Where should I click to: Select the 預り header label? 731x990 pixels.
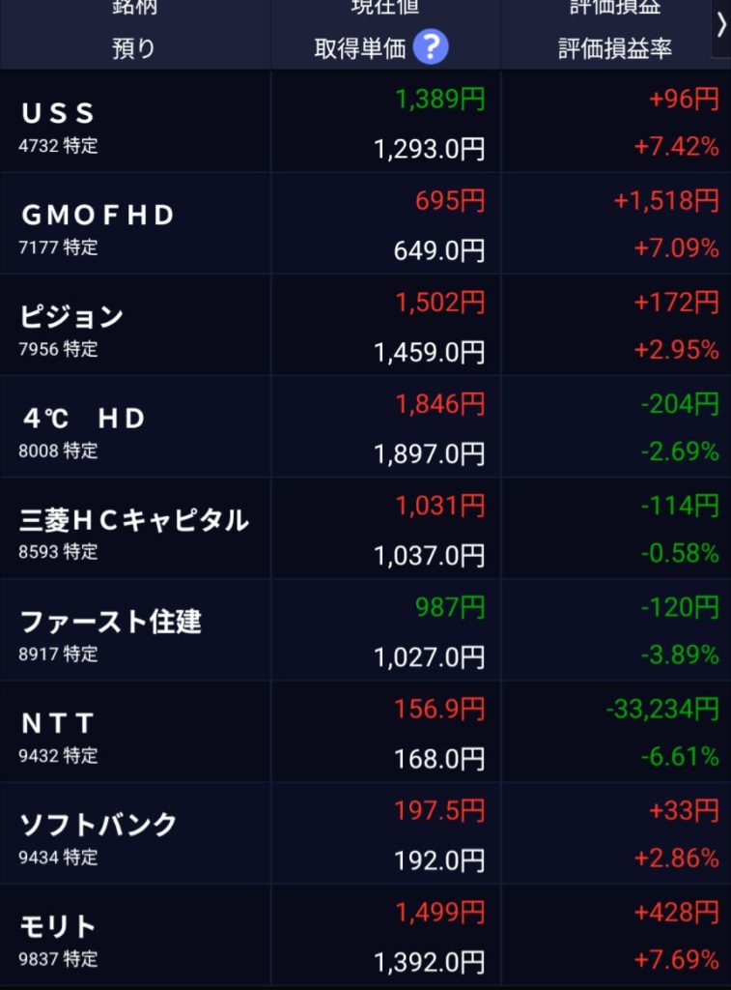(x=133, y=48)
